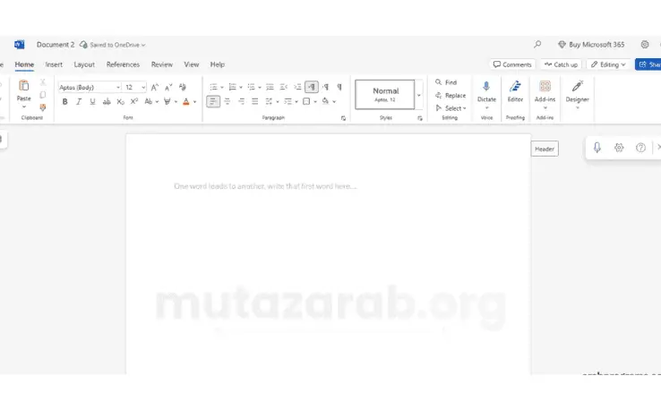The height and width of the screenshot is (410, 661).
Task: Click the Header tag button
Action: (x=545, y=149)
